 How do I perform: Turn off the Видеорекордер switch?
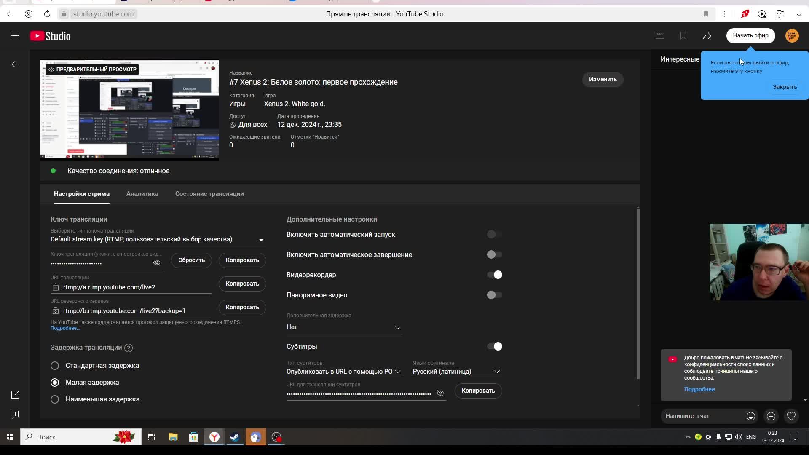494,275
